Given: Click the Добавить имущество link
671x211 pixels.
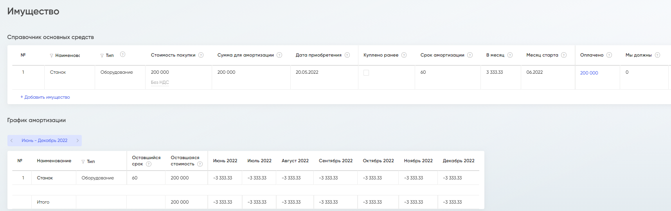Looking at the screenshot, I should click(x=45, y=97).
